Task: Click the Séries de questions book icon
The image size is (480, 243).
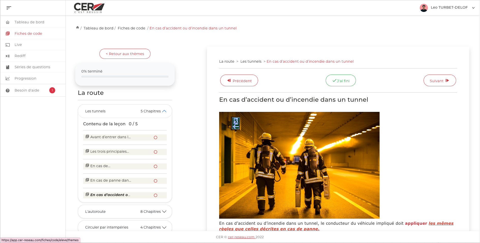Action: [8, 67]
